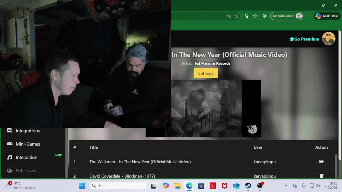Switch to Microsoft Edge in the taskbar
342x192 pixels.
tap(189, 186)
